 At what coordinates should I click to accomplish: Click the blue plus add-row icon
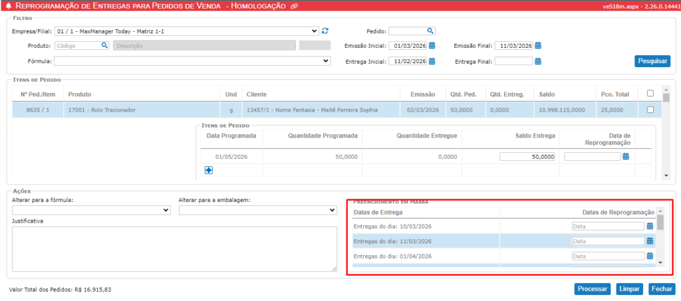click(x=209, y=171)
